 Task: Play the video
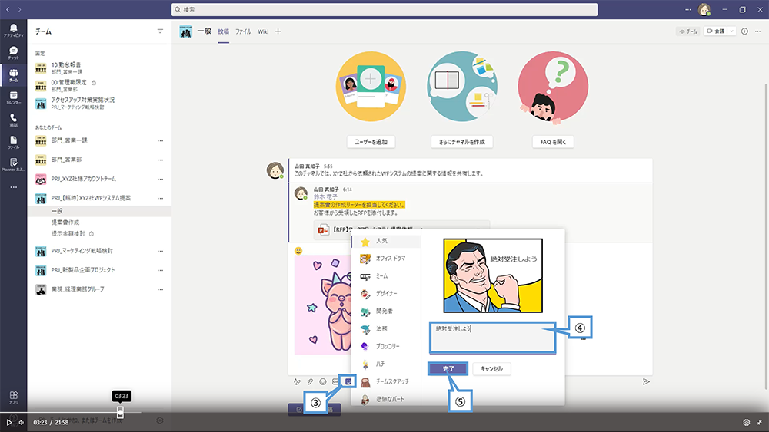point(8,422)
